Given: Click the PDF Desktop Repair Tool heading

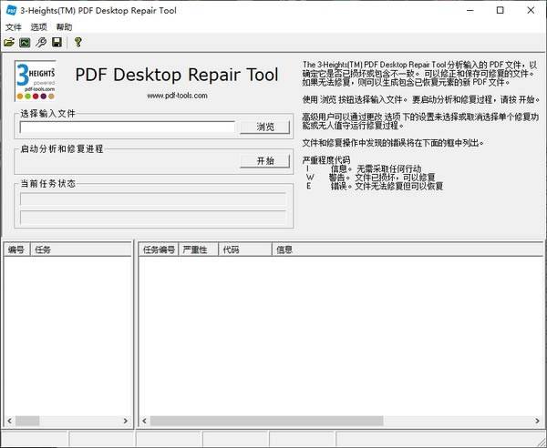Looking at the screenshot, I should 177,75.
